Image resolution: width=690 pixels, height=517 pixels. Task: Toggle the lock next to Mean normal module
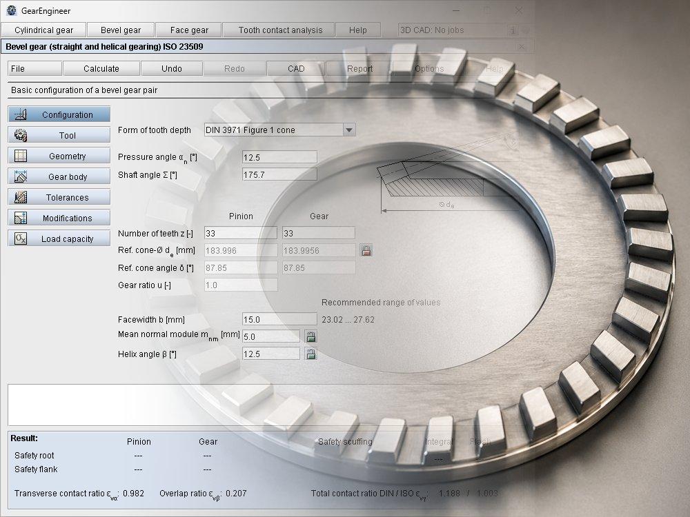310,337
